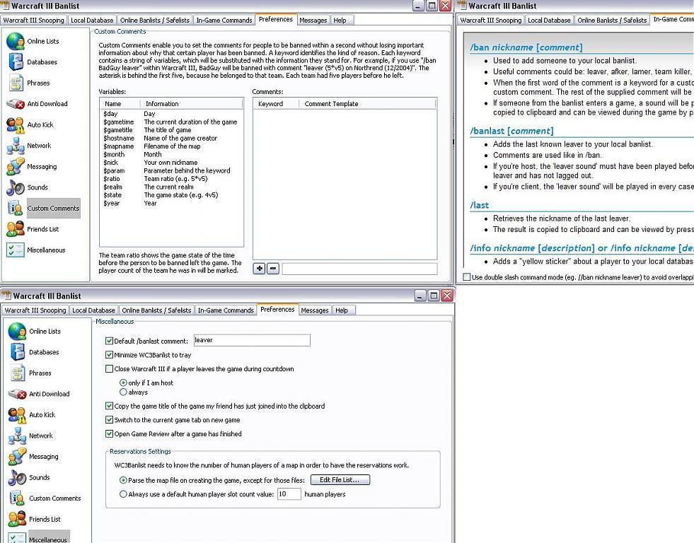Choose 'Parse the map file on creating the game'
This screenshot has height=543, width=694.
124,480
